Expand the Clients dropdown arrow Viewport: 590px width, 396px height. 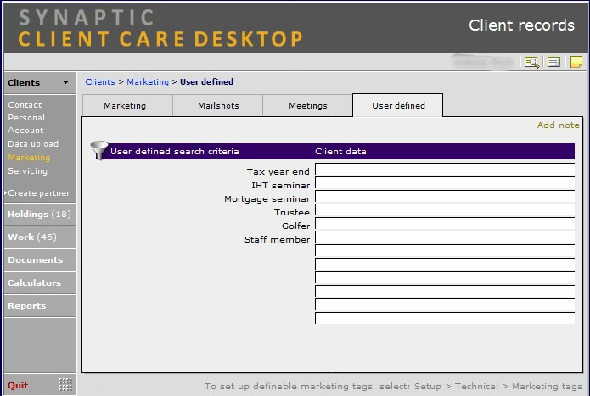click(x=65, y=82)
